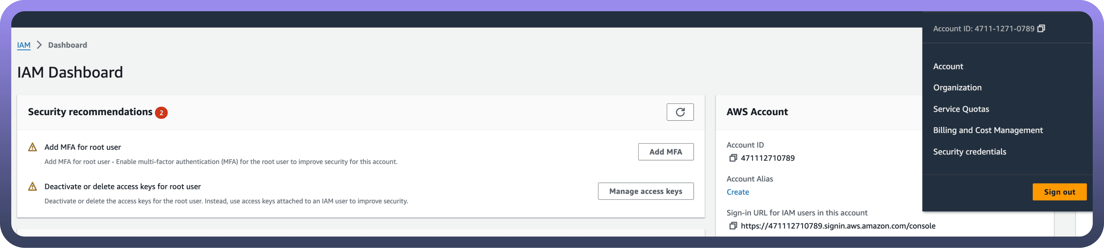
Task: Click the sign-in URL text
Action: (x=837, y=226)
